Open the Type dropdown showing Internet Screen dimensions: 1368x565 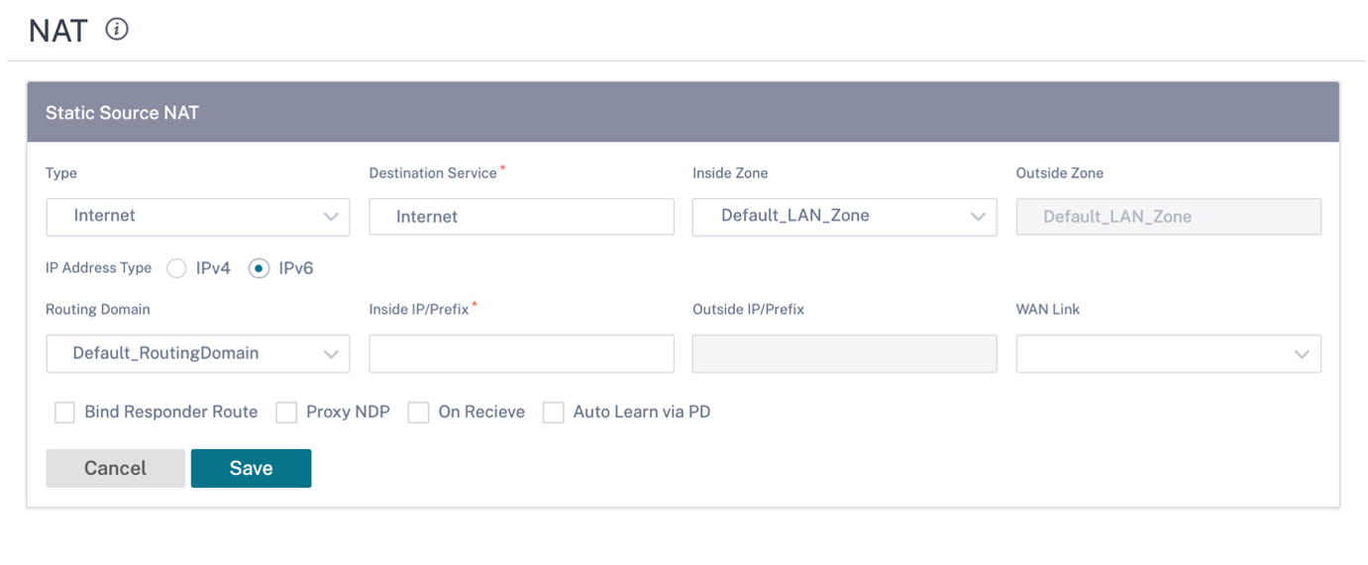pos(197,217)
